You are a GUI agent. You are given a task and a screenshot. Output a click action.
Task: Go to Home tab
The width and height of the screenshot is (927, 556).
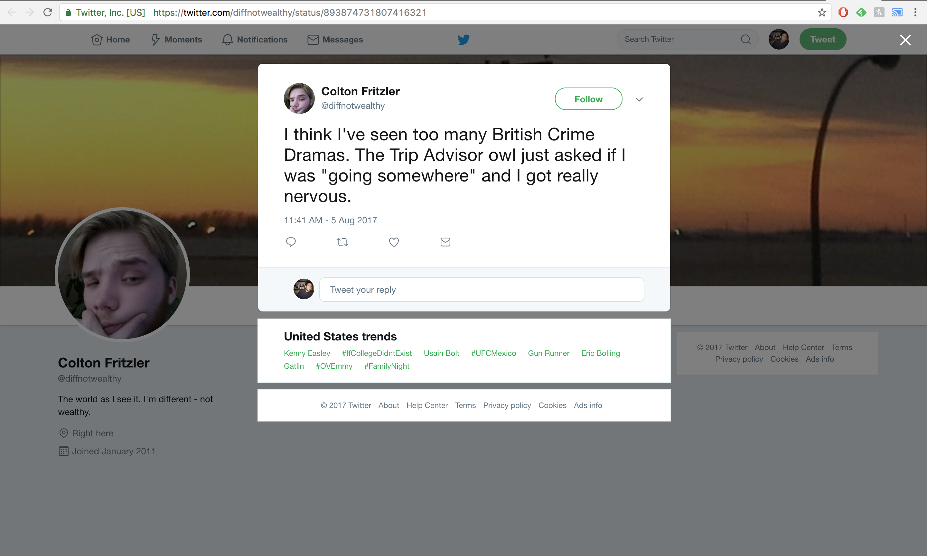pyautogui.click(x=110, y=39)
